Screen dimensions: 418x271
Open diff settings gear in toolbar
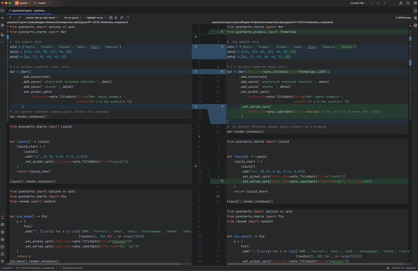(x=116, y=18)
